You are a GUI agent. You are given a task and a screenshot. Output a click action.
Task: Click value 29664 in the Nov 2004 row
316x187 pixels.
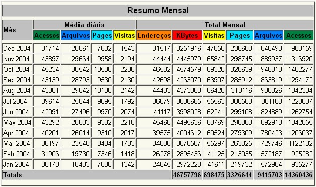(x=81, y=59)
